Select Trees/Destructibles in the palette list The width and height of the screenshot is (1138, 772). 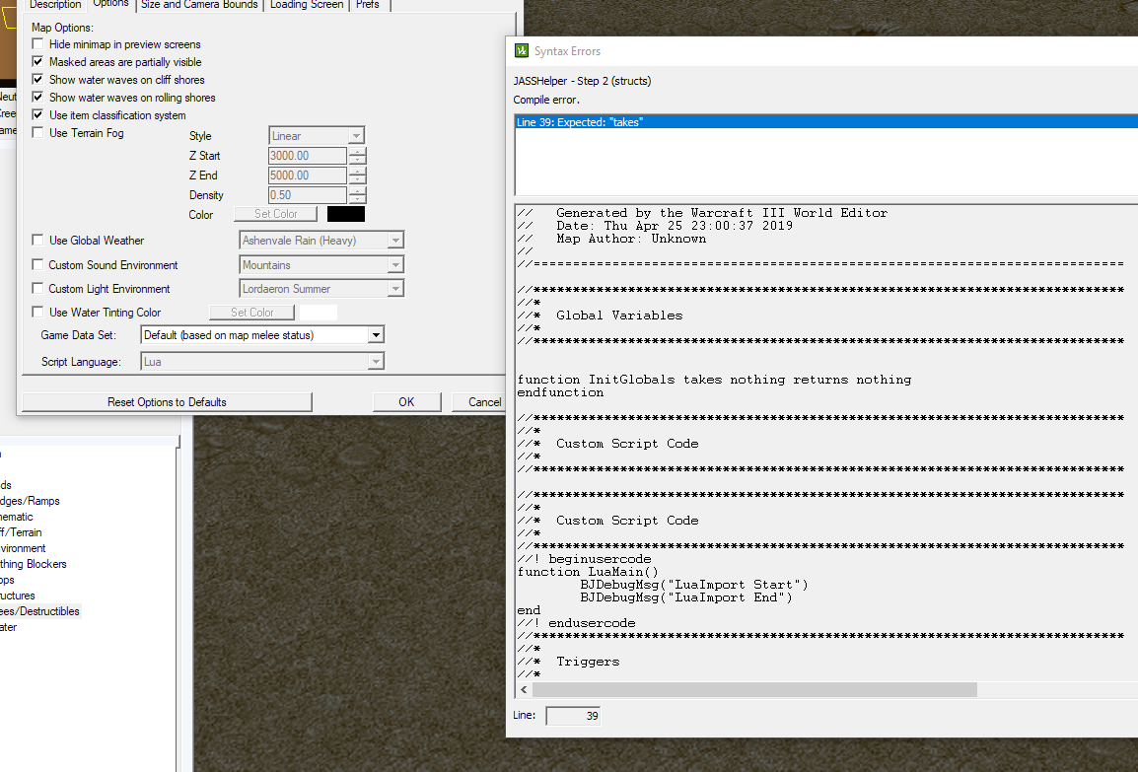[x=39, y=611]
